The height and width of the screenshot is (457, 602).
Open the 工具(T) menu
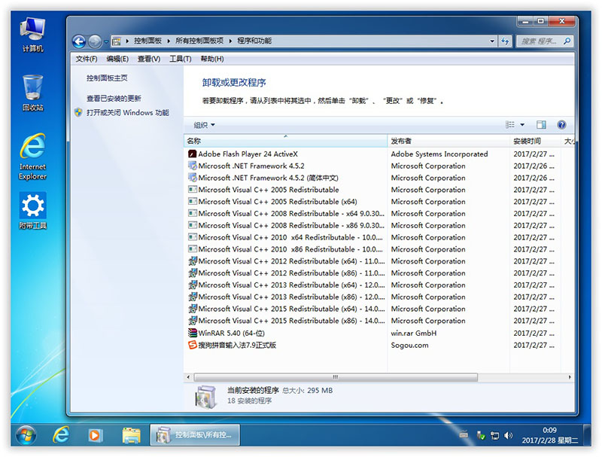(181, 59)
